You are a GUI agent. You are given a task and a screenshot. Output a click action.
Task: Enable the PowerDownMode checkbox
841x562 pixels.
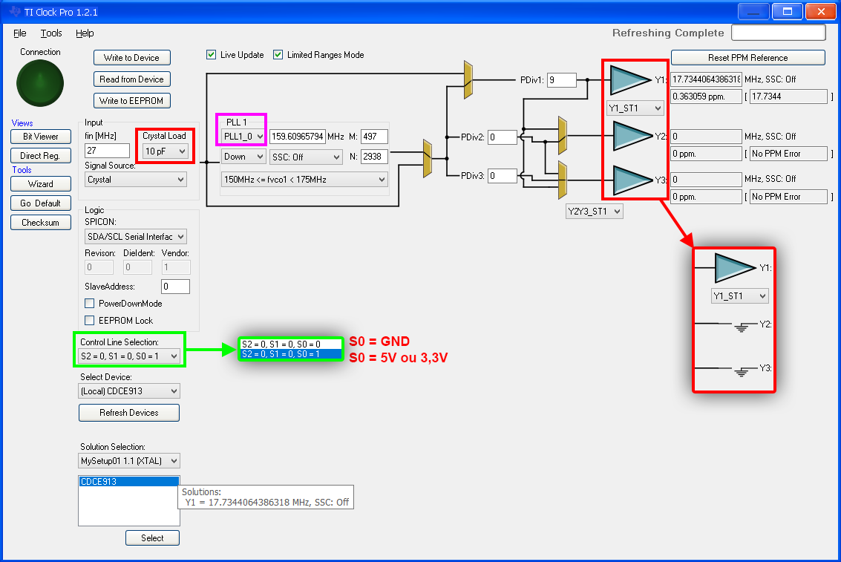coord(90,304)
